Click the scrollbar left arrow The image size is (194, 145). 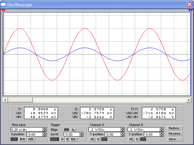(x=5, y=100)
